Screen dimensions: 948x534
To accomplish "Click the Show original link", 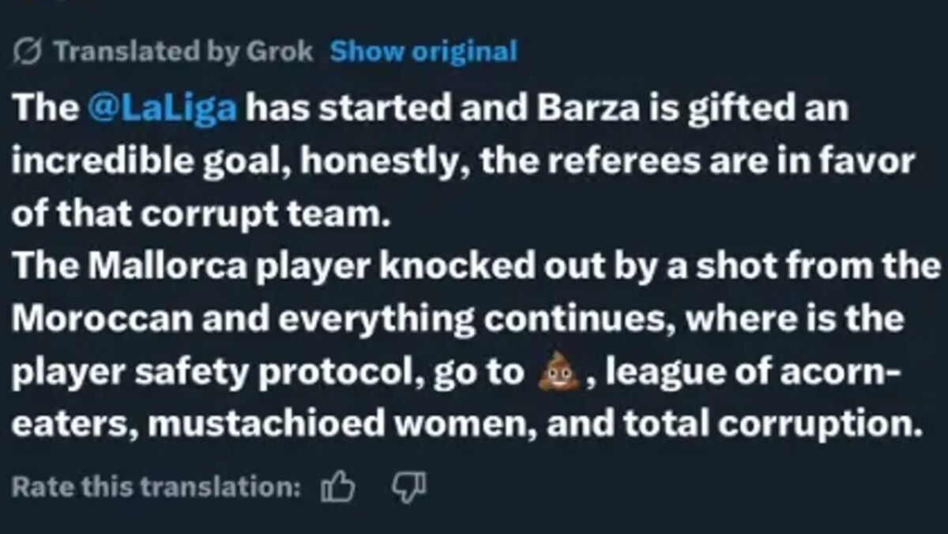I will point(423,52).
